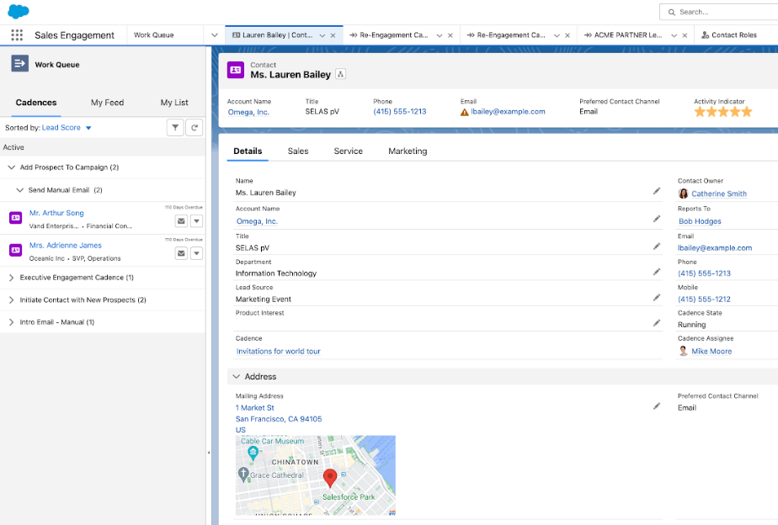Open the Work Queue navigation dropdown

click(x=215, y=35)
